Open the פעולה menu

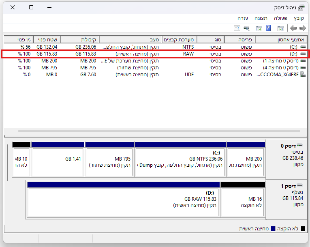[280, 18]
